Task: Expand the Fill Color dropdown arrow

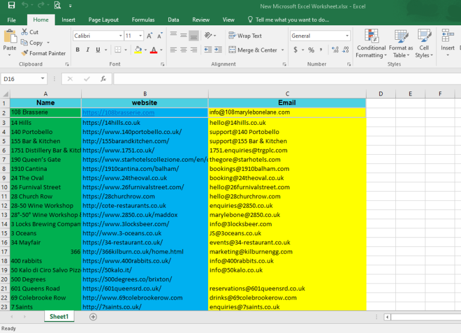Action: click(146, 50)
